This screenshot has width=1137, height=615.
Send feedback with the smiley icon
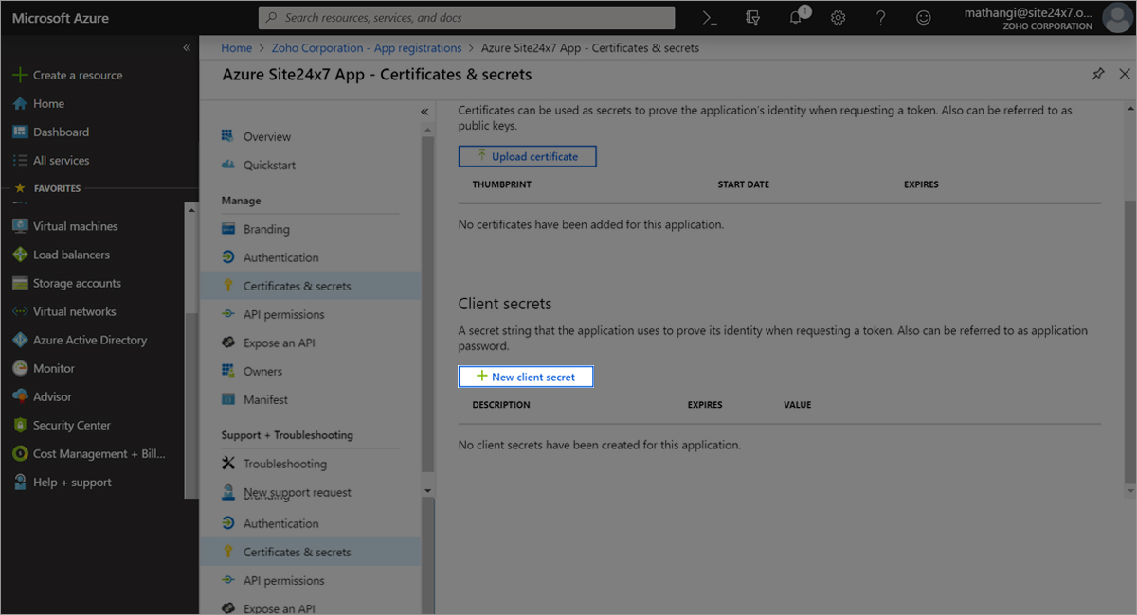[x=924, y=17]
